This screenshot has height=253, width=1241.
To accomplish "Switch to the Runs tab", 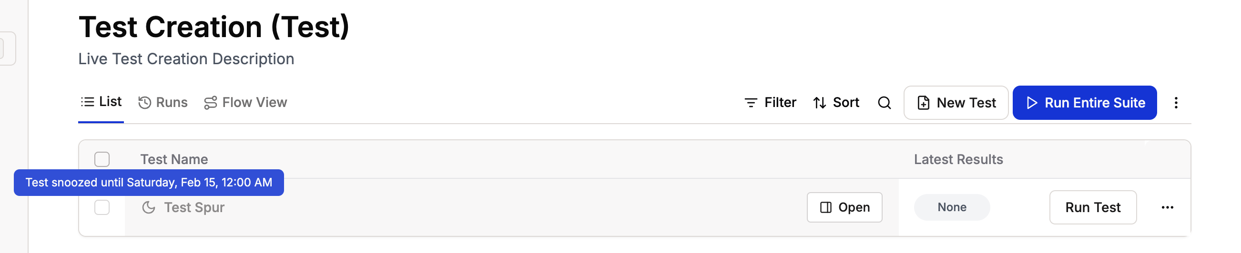I will (163, 103).
